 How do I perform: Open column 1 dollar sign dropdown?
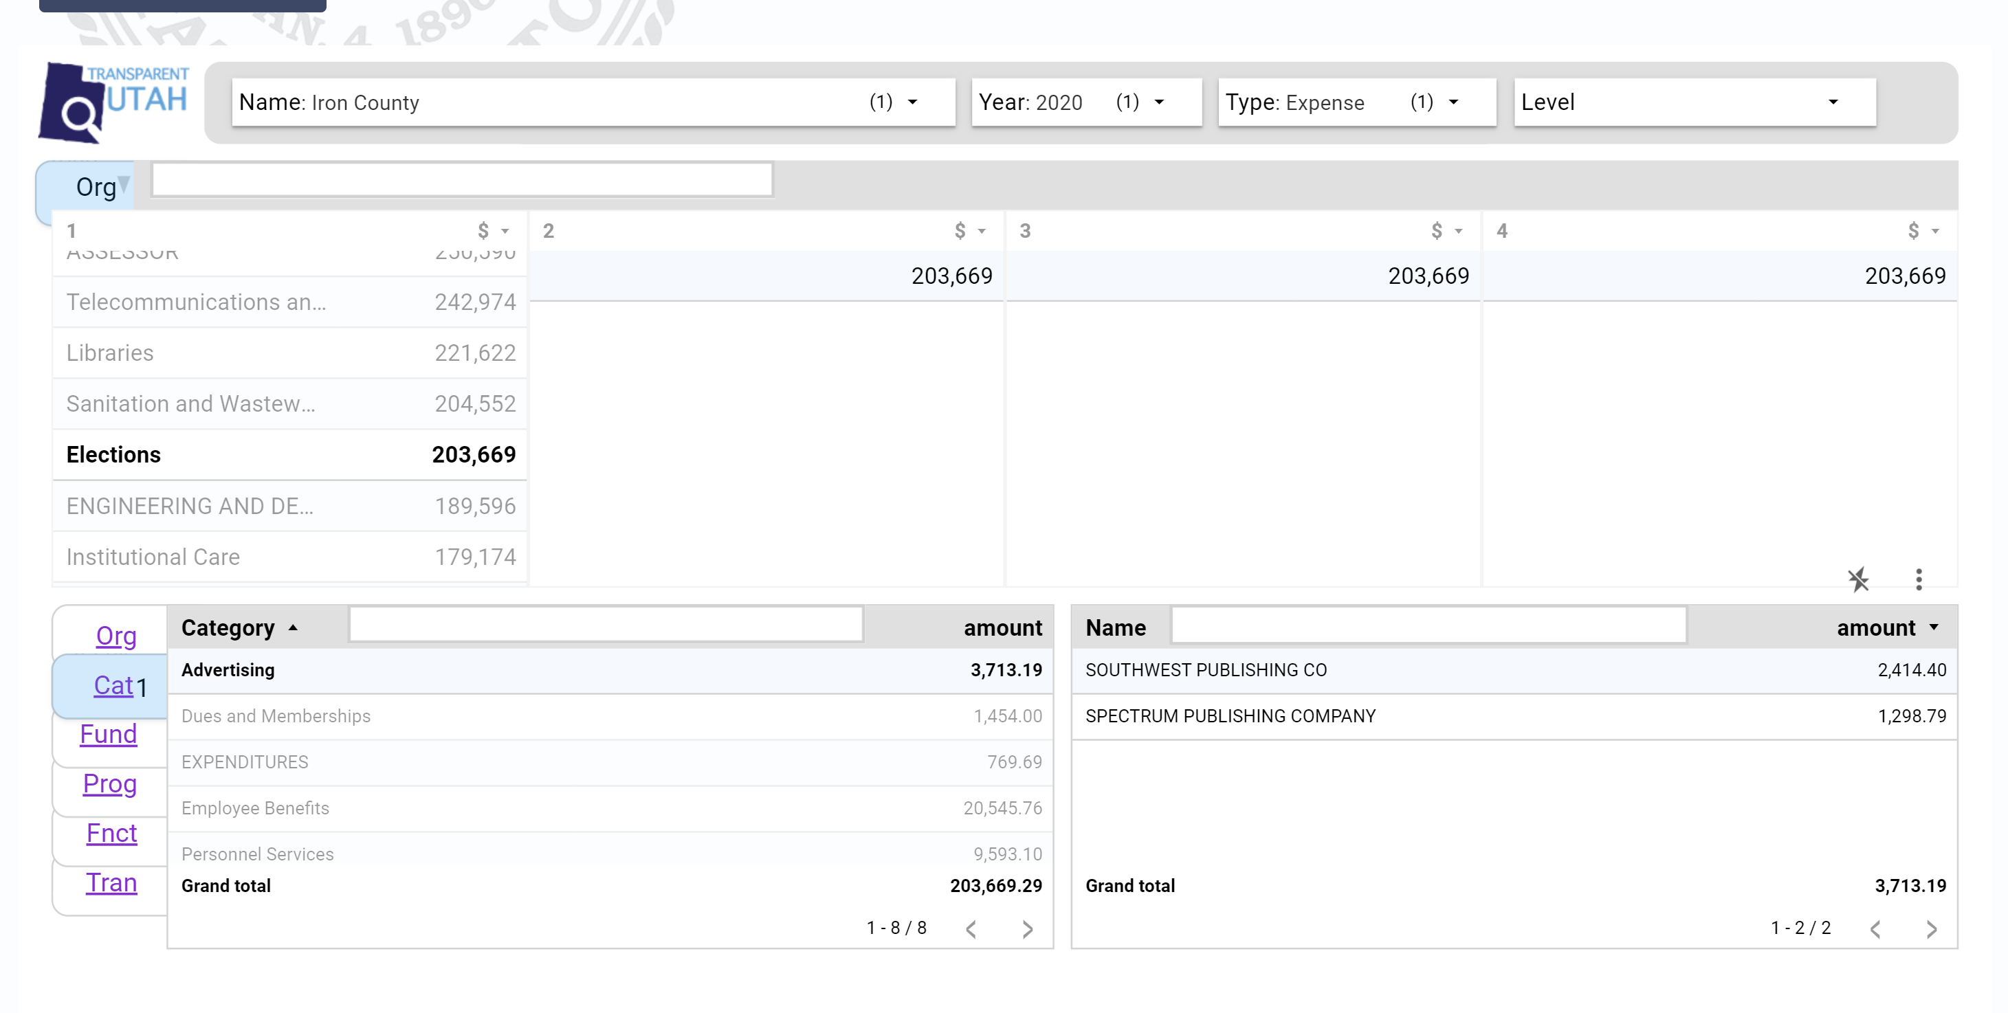coord(493,231)
